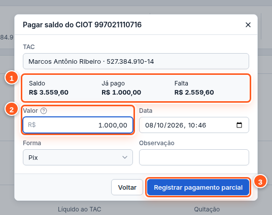
Task: Click Líquido ao TAC text behind dialog
Action: point(80,209)
